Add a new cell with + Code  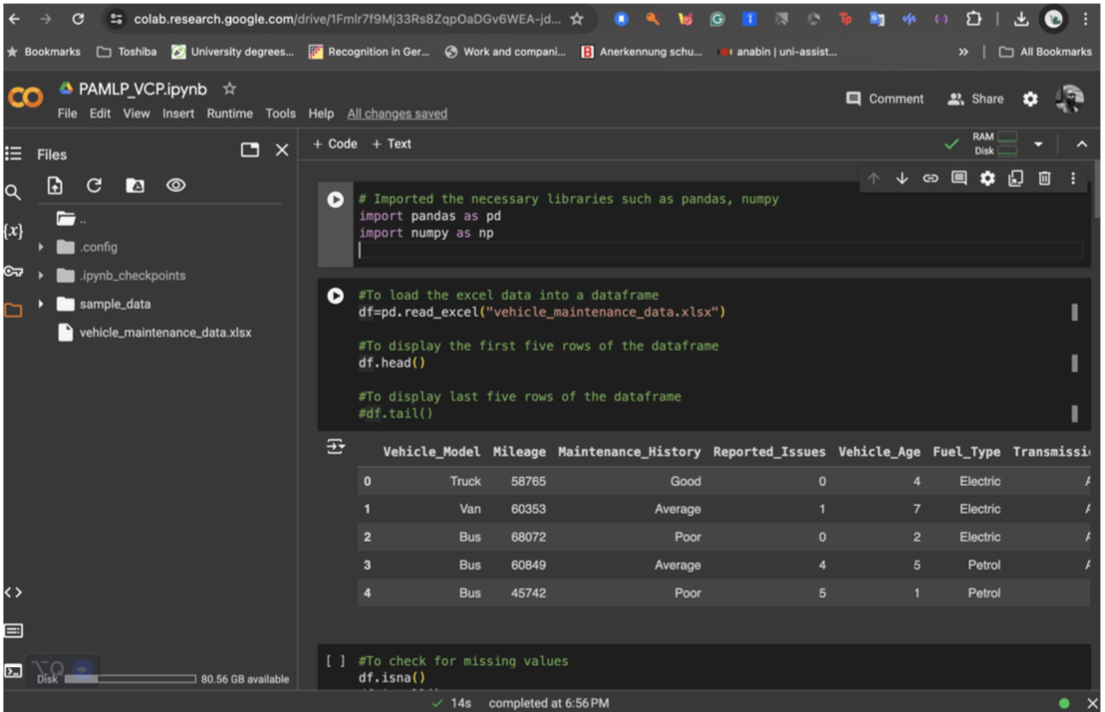[x=335, y=144]
